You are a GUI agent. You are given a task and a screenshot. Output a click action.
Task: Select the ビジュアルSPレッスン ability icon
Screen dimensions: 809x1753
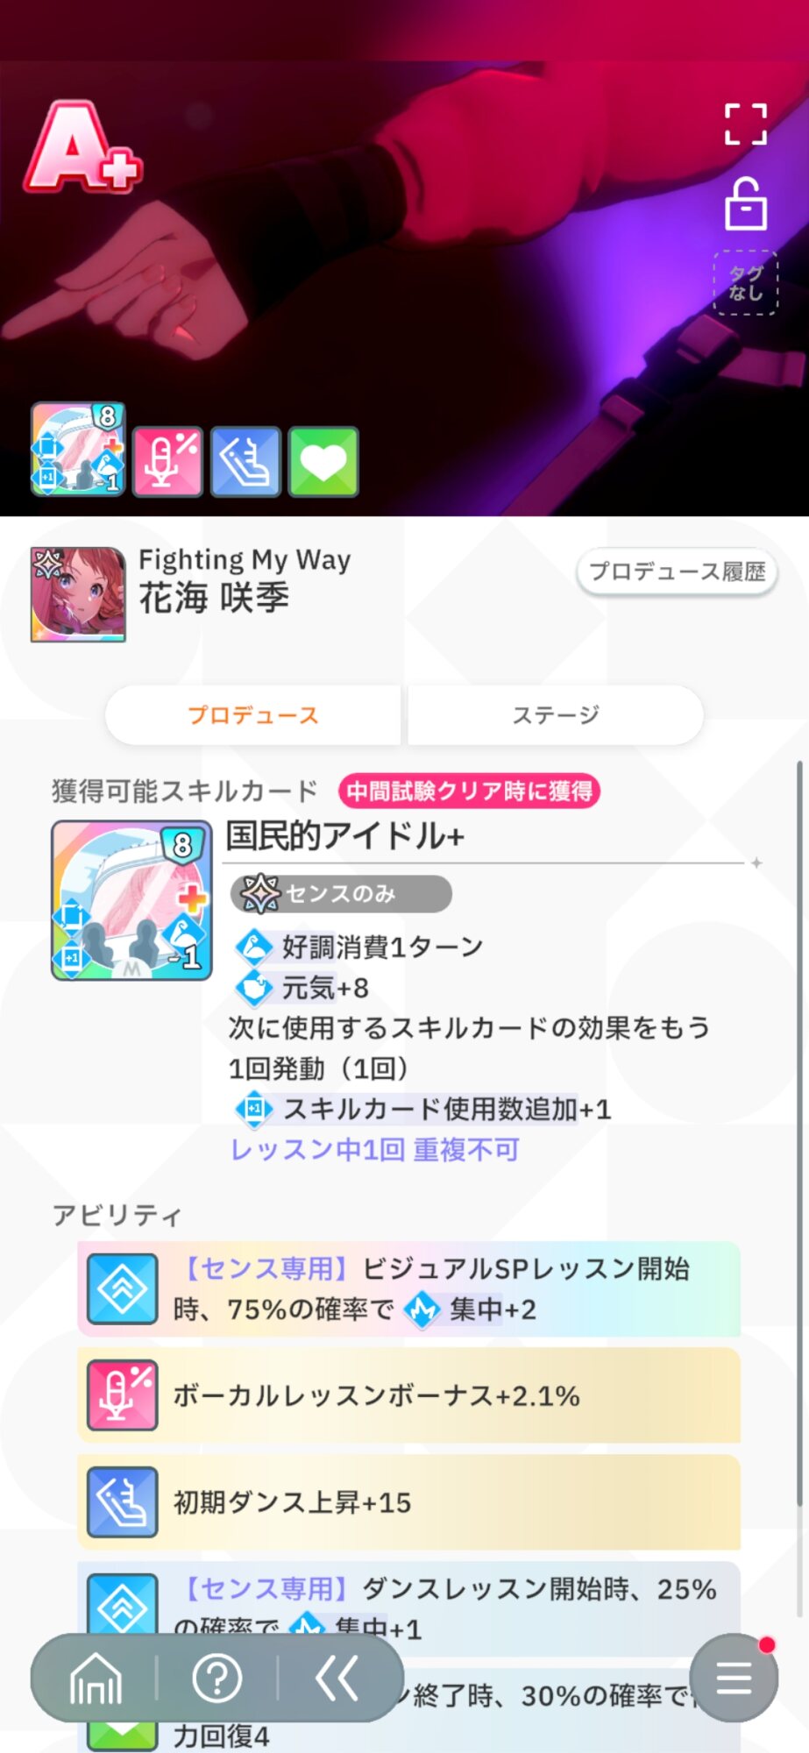coord(123,1288)
